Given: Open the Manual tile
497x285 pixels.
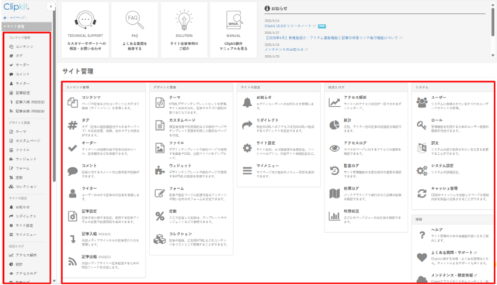Looking at the screenshot, I should tap(234, 30).
